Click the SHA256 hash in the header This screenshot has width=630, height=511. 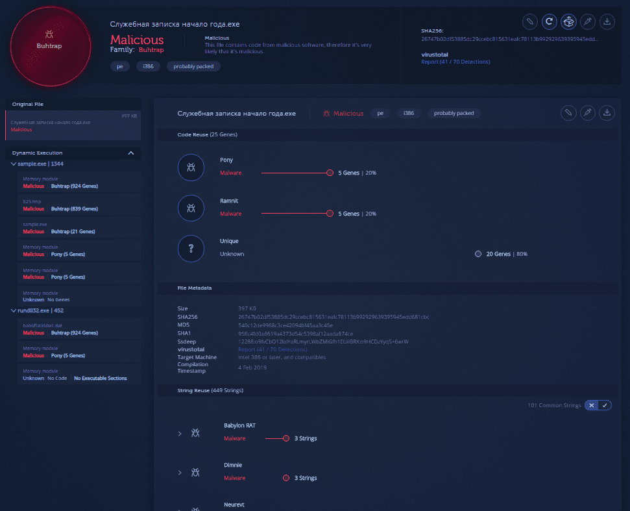tap(509, 39)
